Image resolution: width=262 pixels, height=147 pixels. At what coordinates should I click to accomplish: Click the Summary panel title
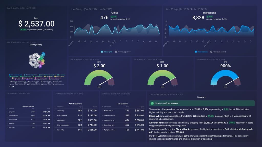click(201, 97)
